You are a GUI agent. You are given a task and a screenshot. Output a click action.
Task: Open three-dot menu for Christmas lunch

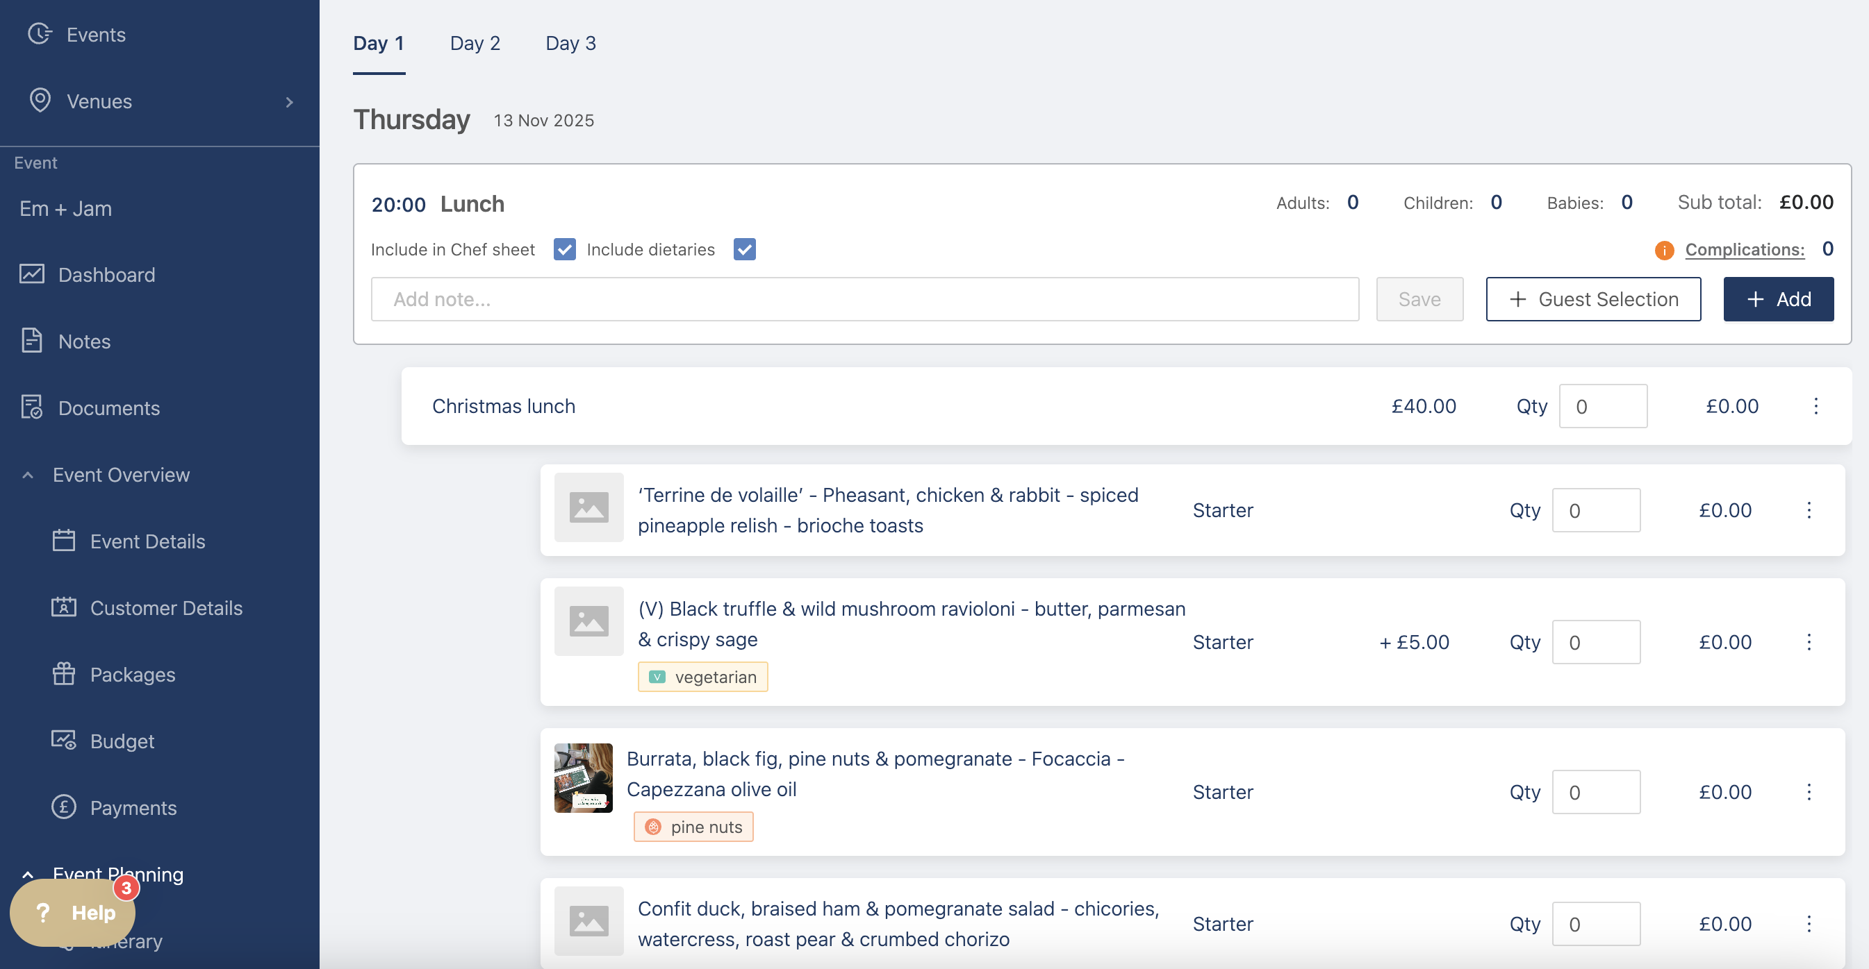[x=1816, y=406]
